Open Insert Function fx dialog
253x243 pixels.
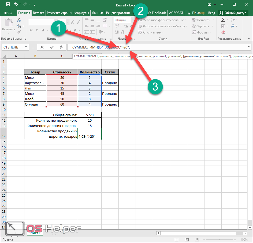click(x=61, y=47)
